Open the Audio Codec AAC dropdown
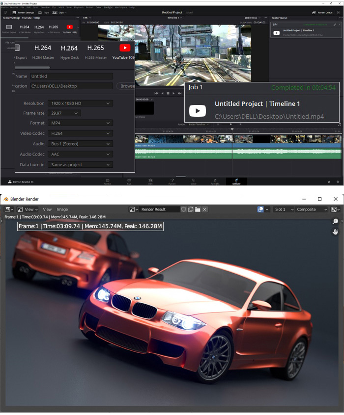 (81, 154)
